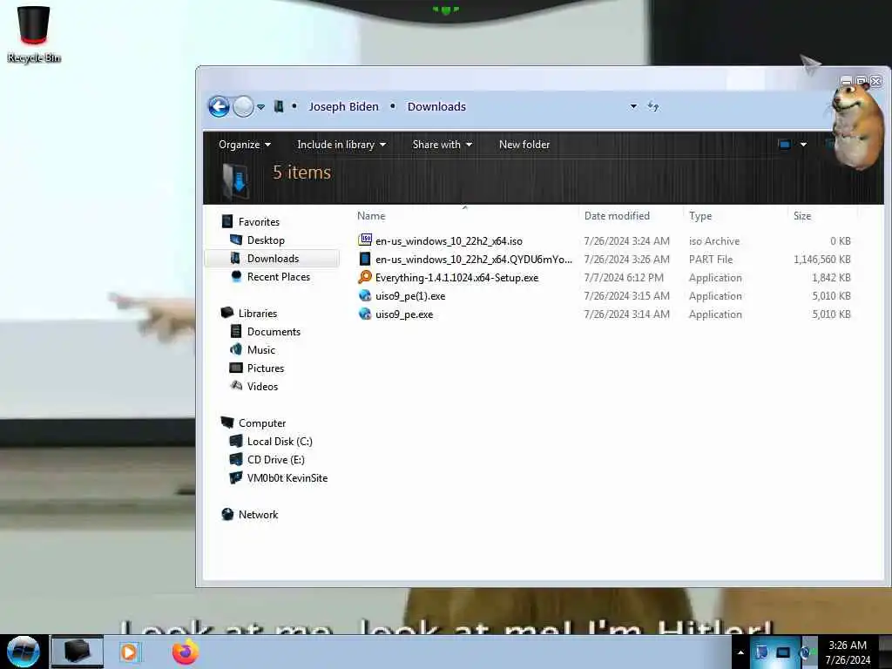Viewport: 892px width, 669px height.
Task: Select the uiso9_pe(1).exe icon
Action: tap(365, 296)
